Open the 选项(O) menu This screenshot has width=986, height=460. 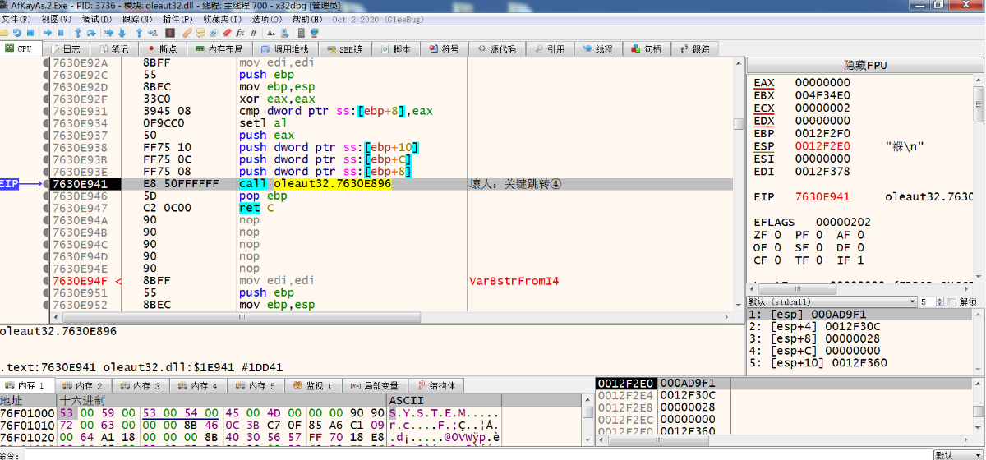(x=266, y=18)
